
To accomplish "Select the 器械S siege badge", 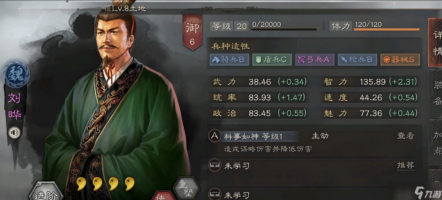I will [400, 60].
